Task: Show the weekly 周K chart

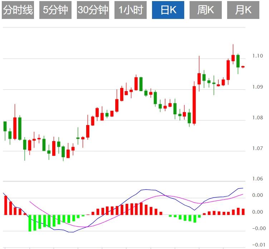Action: click(206, 10)
